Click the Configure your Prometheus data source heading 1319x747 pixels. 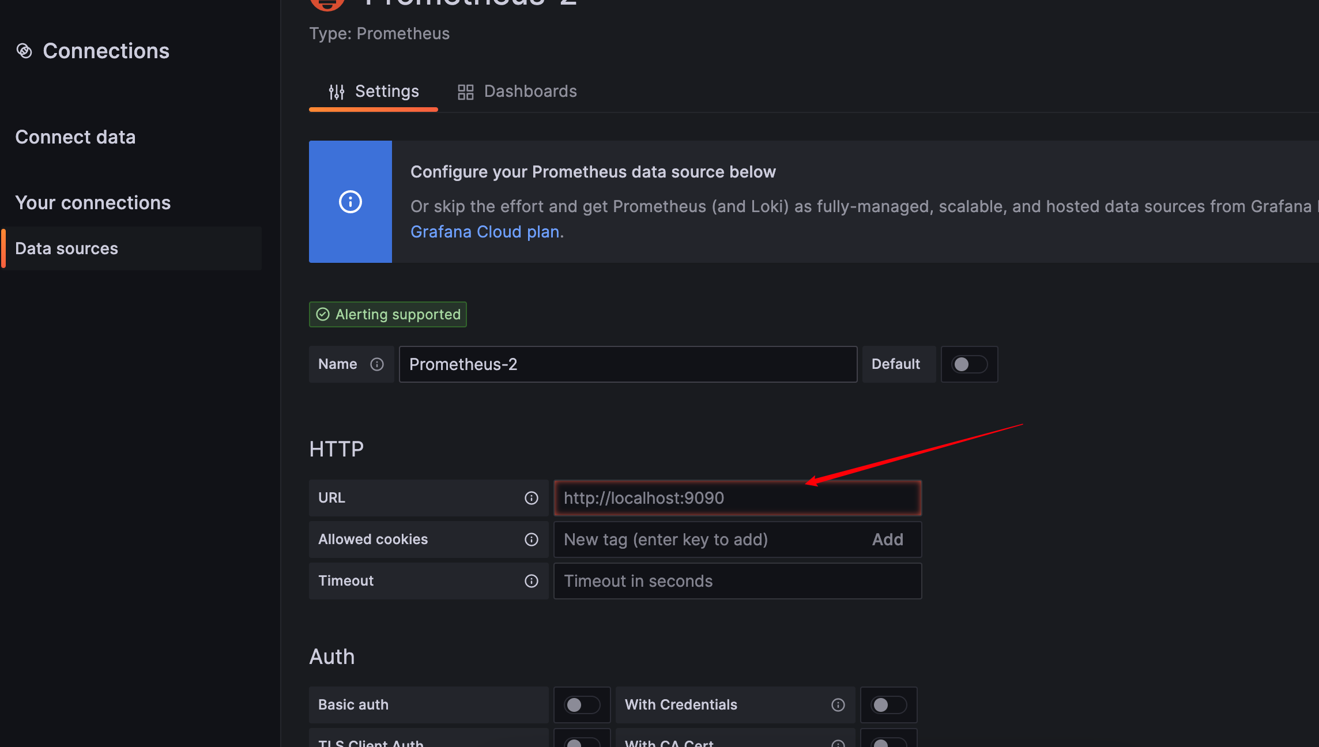(x=593, y=172)
